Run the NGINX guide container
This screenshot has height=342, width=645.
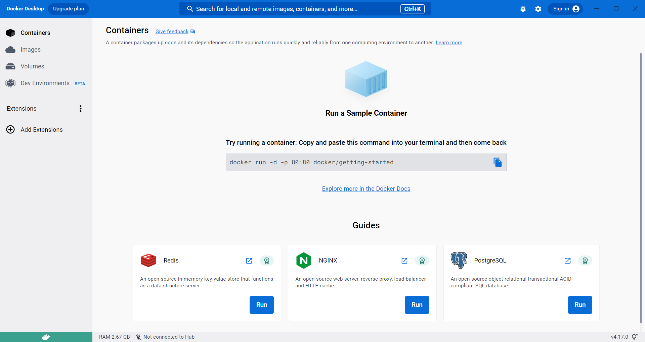point(417,305)
